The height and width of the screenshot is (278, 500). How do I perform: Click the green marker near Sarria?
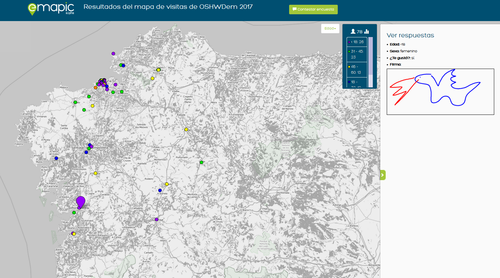click(201, 162)
